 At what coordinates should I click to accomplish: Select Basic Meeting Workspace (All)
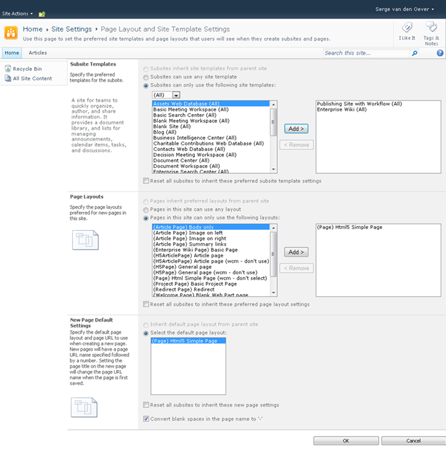(211, 109)
